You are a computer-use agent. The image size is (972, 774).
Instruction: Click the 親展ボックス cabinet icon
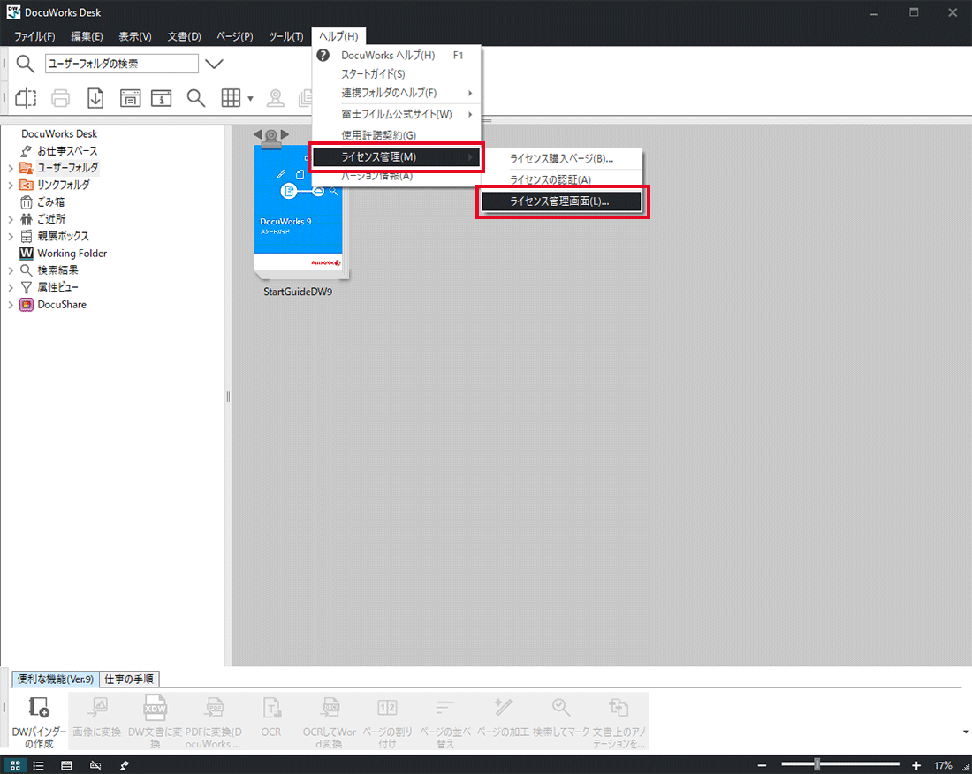point(26,236)
